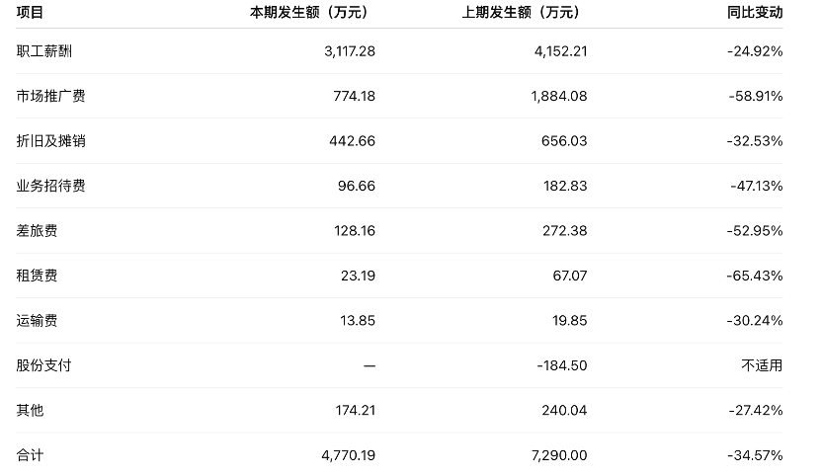Select the 不适用 cell
Image resolution: width=822 pixels, height=476 pixels.
(x=762, y=365)
